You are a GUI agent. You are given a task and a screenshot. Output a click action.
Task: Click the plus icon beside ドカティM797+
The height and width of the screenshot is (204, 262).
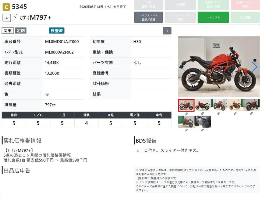7,18
